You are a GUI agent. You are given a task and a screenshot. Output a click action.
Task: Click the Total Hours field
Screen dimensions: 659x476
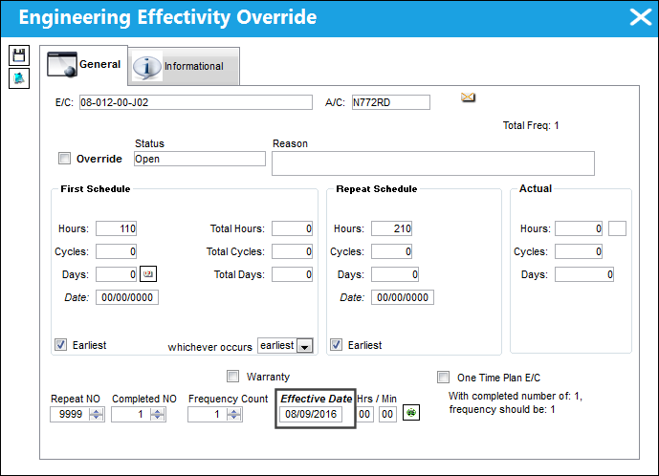click(292, 228)
